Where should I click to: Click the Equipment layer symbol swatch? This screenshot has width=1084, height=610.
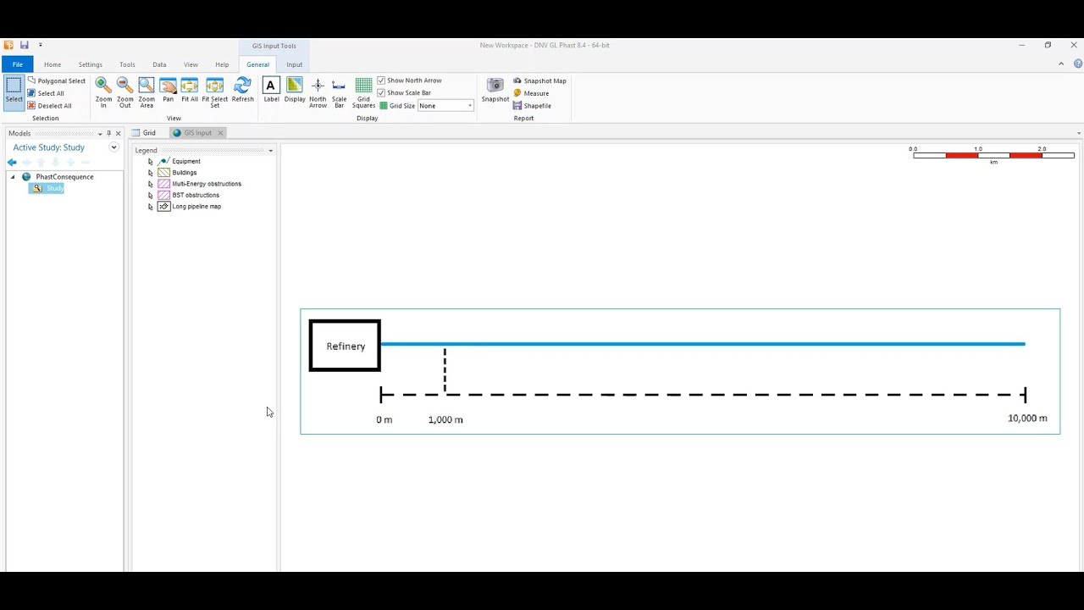point(163,161)
